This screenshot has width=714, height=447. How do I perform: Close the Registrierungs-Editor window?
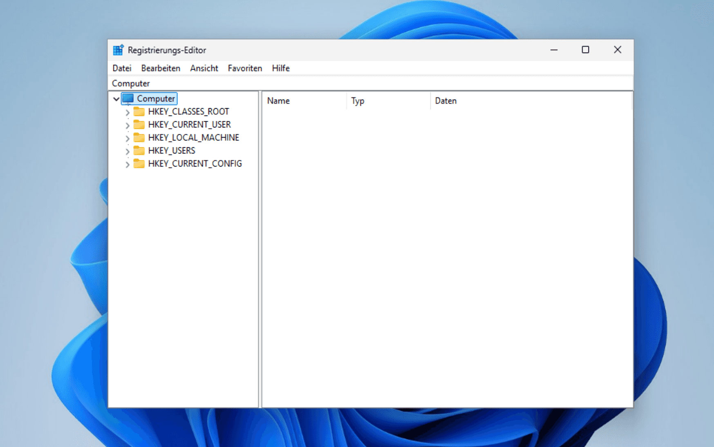click(617, 50)
